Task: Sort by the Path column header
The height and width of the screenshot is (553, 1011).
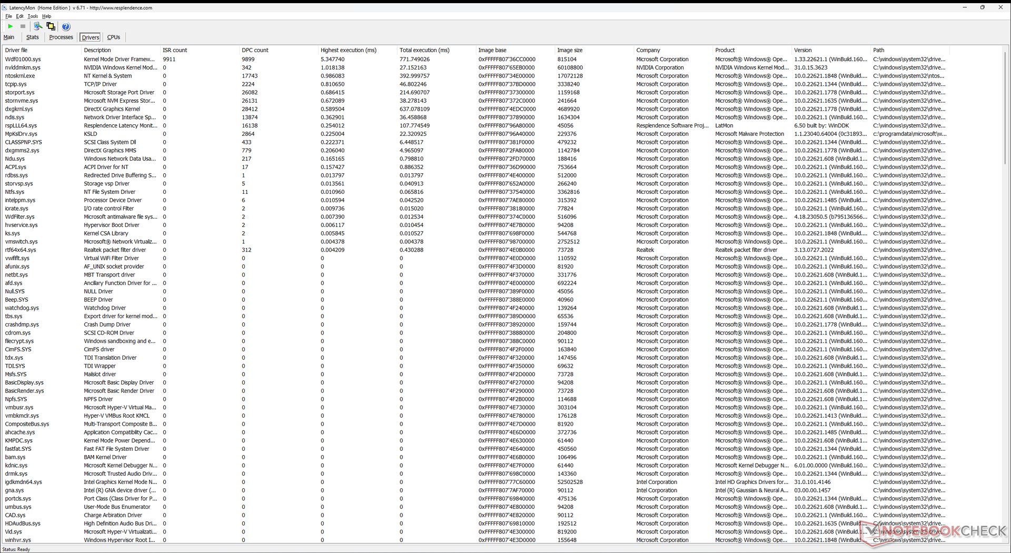Action: pyautogui.click(x=911, y=50)
